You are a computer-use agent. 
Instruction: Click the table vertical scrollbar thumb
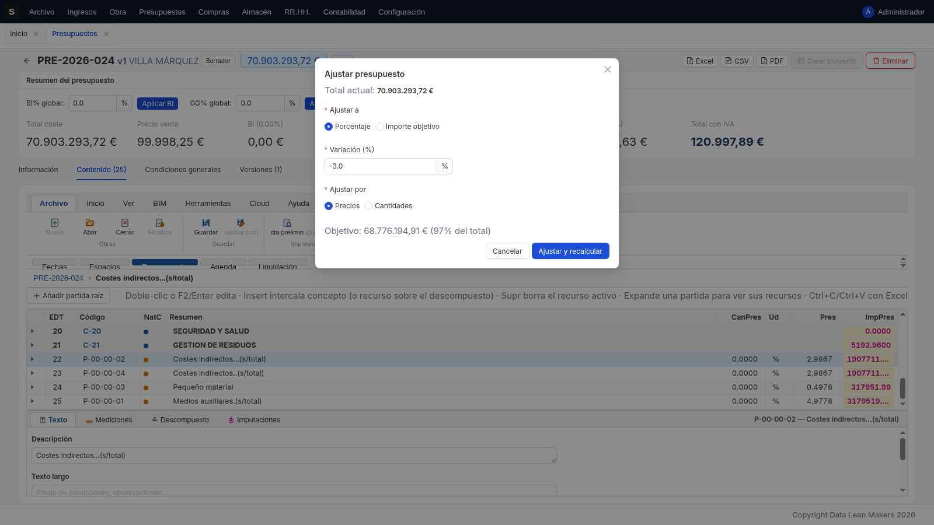pos(902,388)
